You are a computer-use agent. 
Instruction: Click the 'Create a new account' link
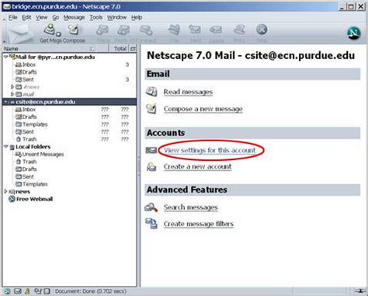(197, 166)
